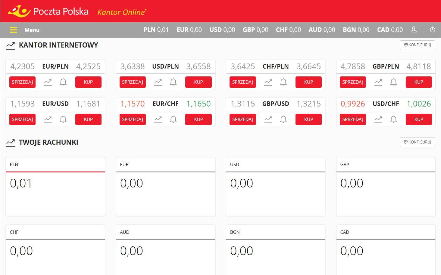441x275 pixels.
Task: Set a bell alert for EUR/PLN
Action: coord(63,82)
